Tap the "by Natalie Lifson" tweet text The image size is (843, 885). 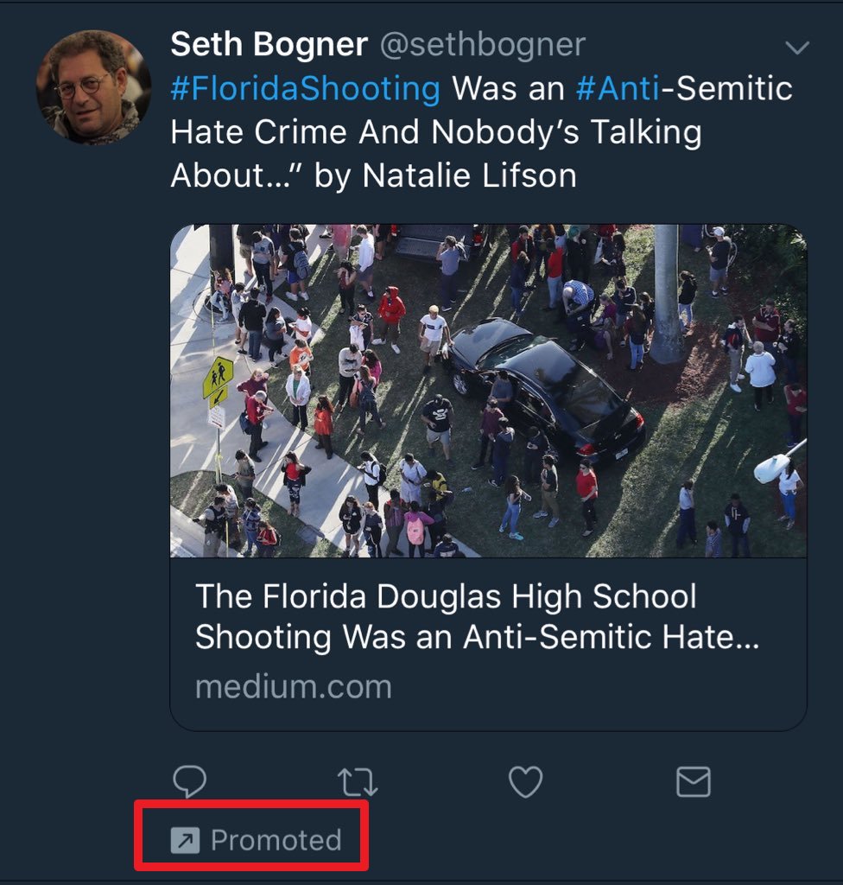coord(446,175)
